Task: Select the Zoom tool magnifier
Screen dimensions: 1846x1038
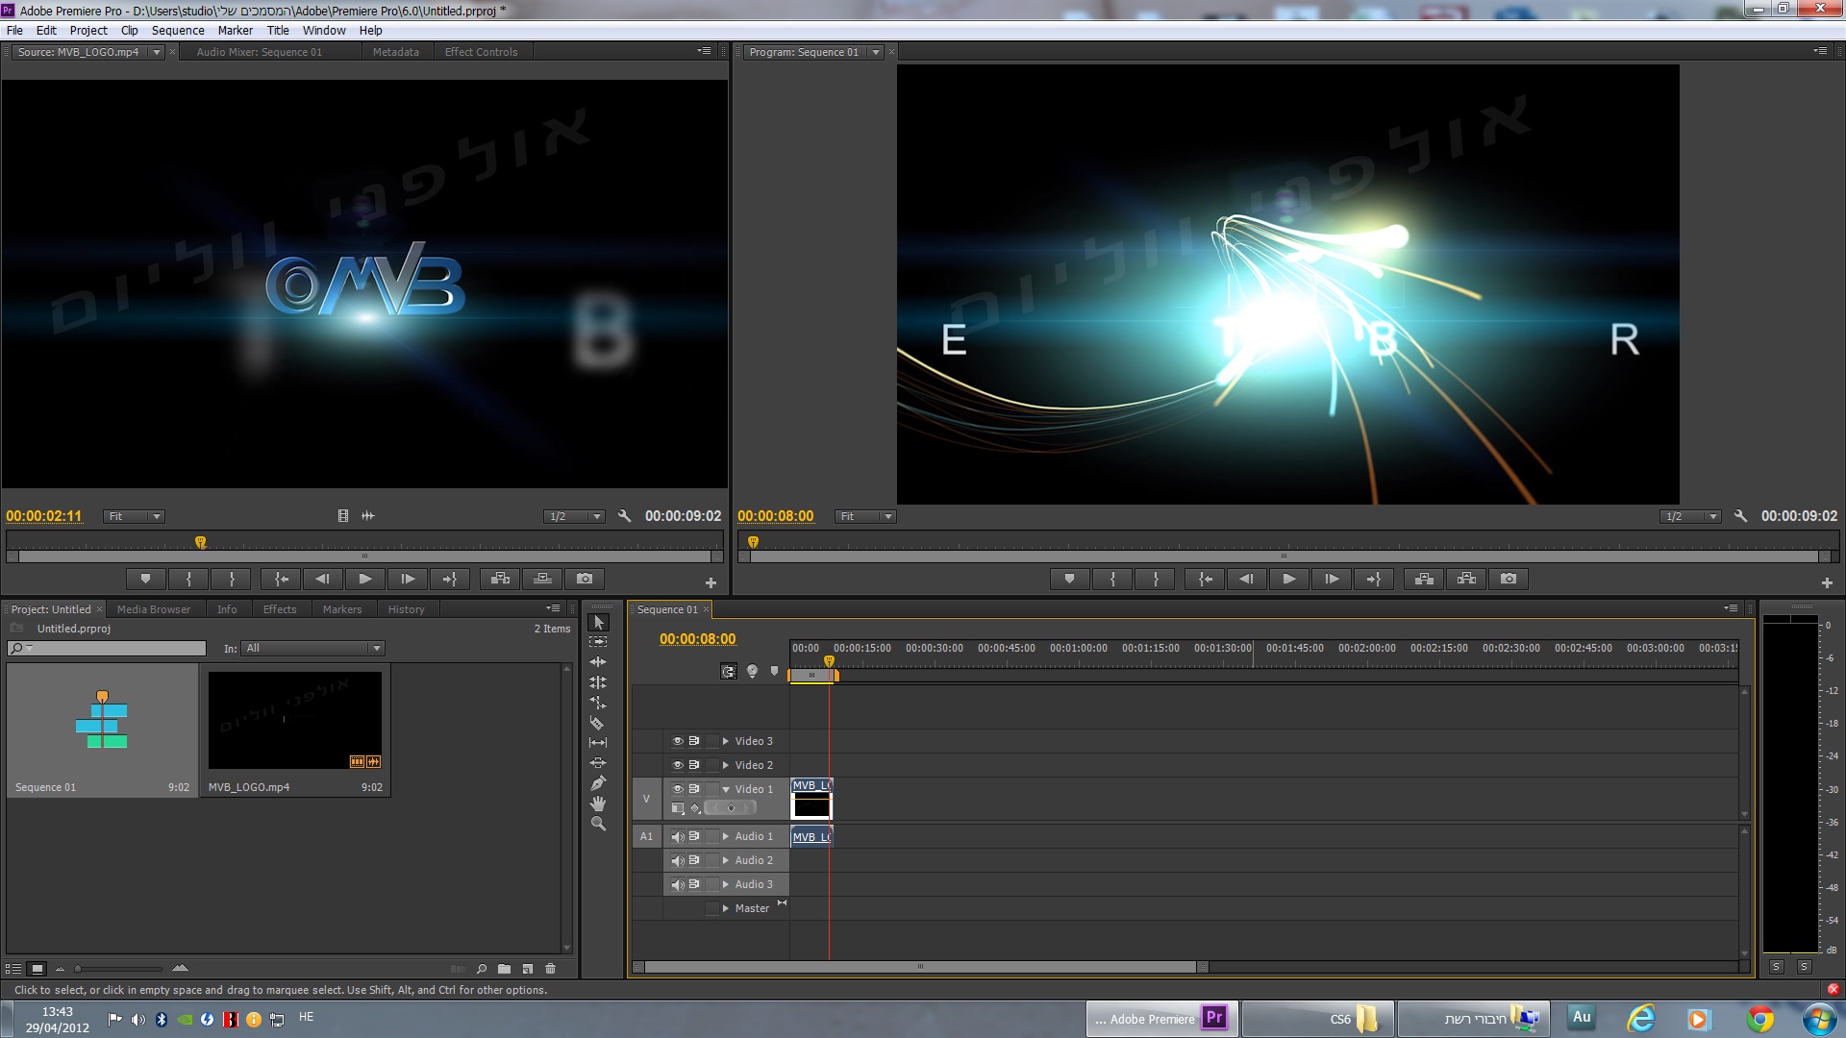Action: 597,825
